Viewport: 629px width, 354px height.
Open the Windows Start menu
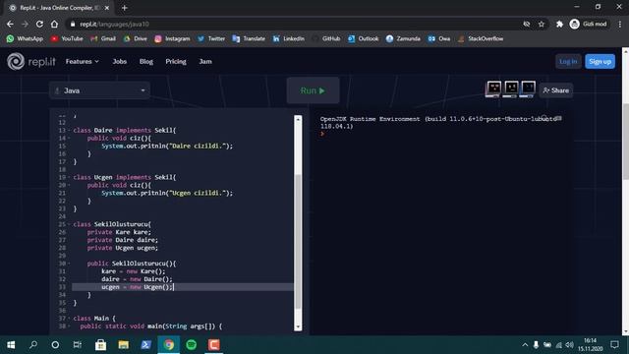[11, 345]
